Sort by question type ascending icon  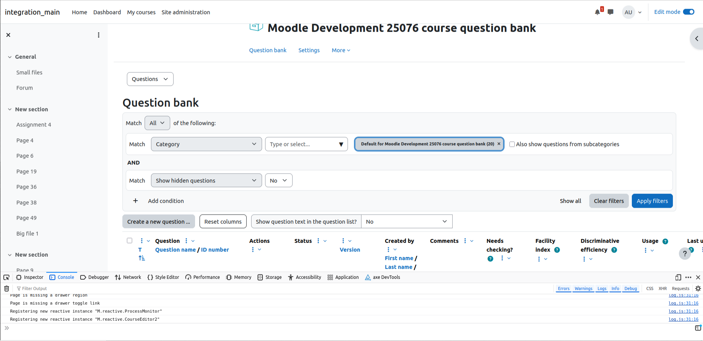point(142,258)
